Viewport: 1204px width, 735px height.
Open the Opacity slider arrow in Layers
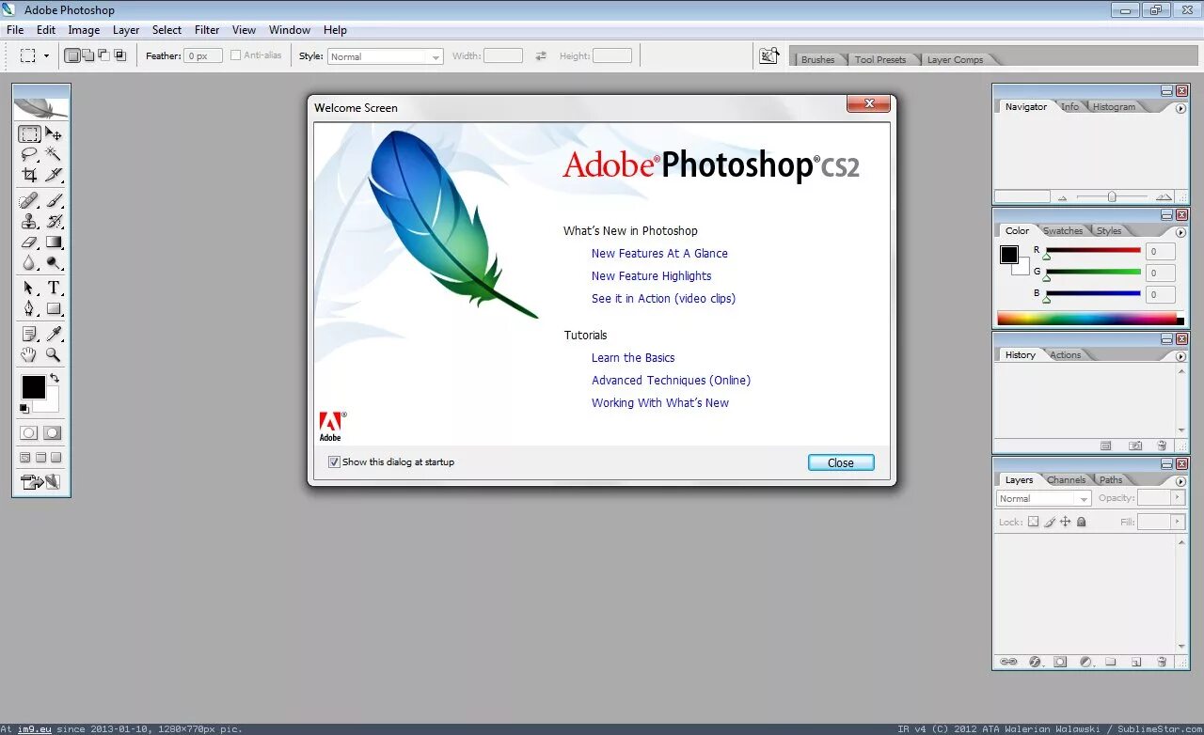(x=1178, y=498)
